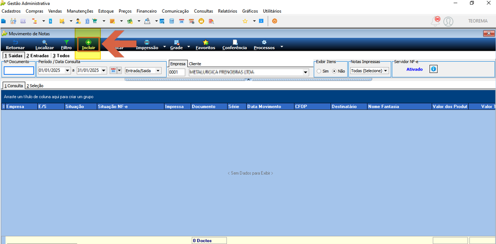Open the user profile avatar icon
Viewport: 496px width, 244px height.
point(448,21)
